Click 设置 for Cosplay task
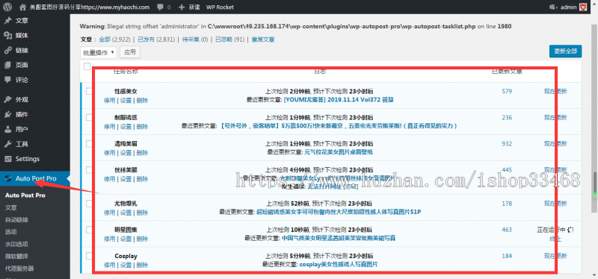 point(126,266)
